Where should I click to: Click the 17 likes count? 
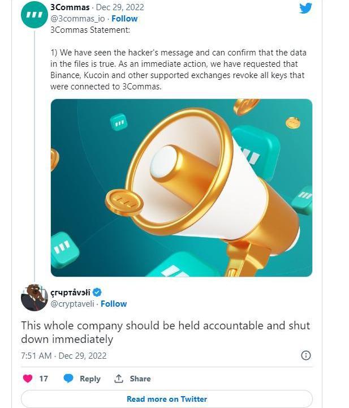[x=44, y=379]
